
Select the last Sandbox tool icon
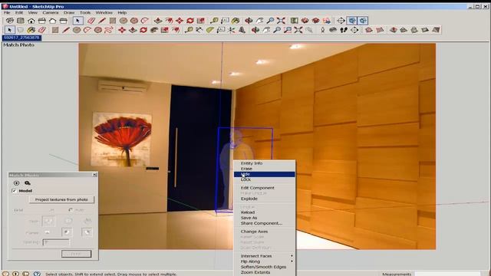tap(436, 30)
